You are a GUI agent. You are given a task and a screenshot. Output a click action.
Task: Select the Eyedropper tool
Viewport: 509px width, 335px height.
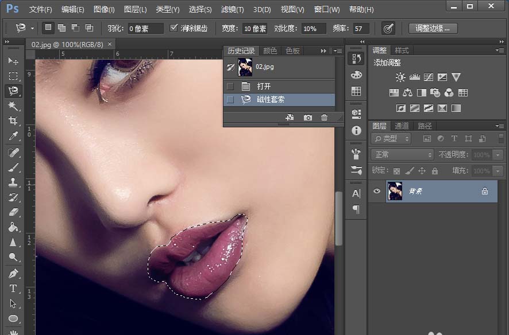[x=13, y=136]
